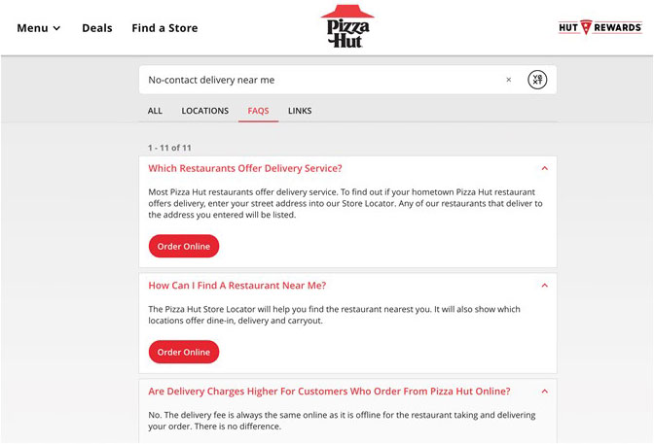Open the Menu dropdown
Viewport: 654px width, 444px height.
pyautogui.click(x=39, y=28)
